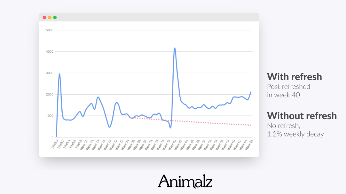Click the right end of the dotted red line

click(x=251, y=125)
